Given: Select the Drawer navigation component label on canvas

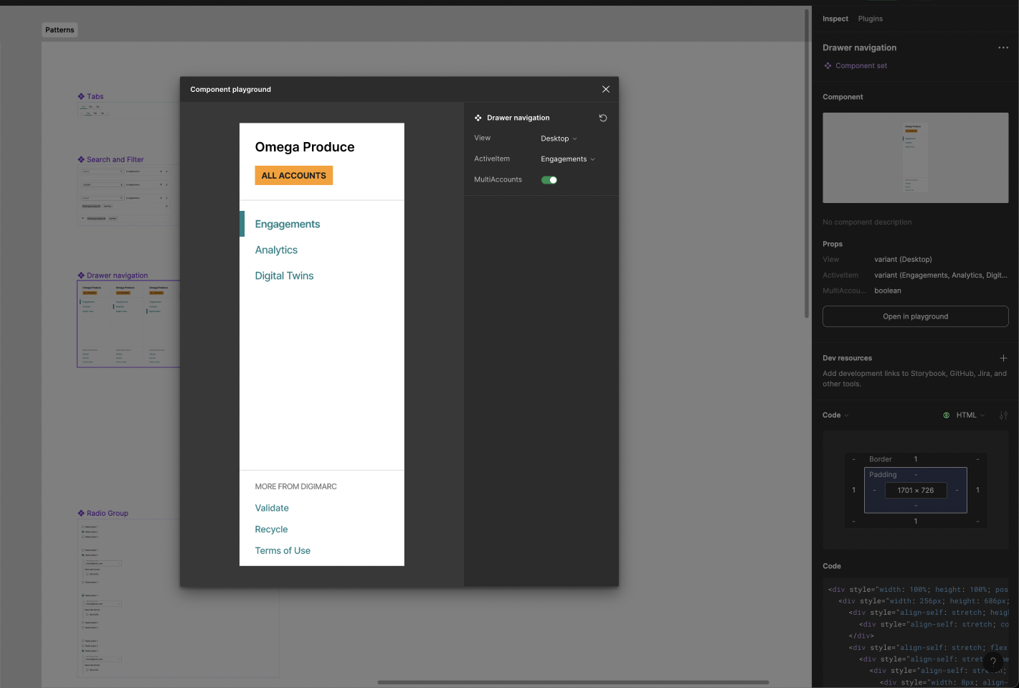Looking at the screenshot, I should tap(118, 275).
